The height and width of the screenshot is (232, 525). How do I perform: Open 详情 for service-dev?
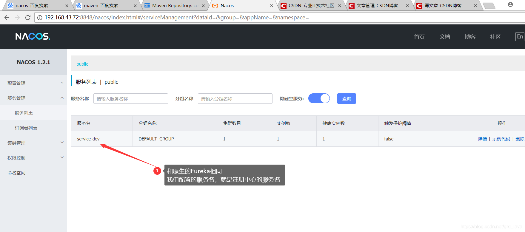pos(482,139)
